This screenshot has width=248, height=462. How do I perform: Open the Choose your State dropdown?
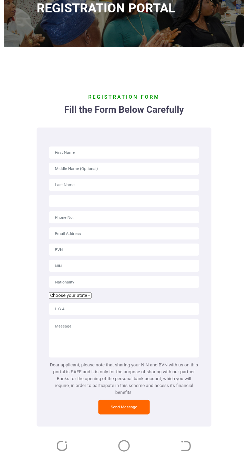(70, 296)
